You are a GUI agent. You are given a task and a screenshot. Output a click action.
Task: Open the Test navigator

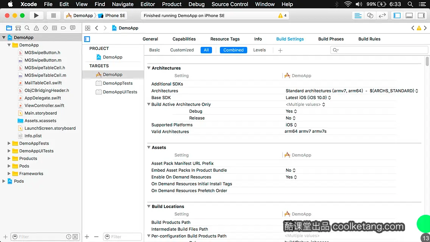[x=45, y=28]
